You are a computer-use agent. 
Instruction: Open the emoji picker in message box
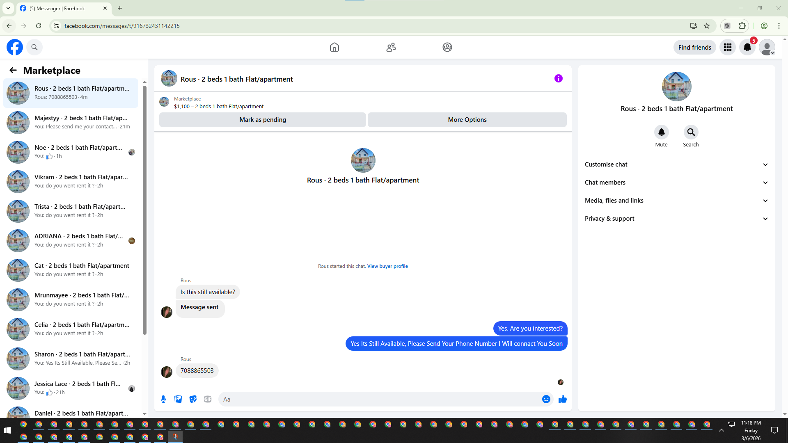pos(546,399)
